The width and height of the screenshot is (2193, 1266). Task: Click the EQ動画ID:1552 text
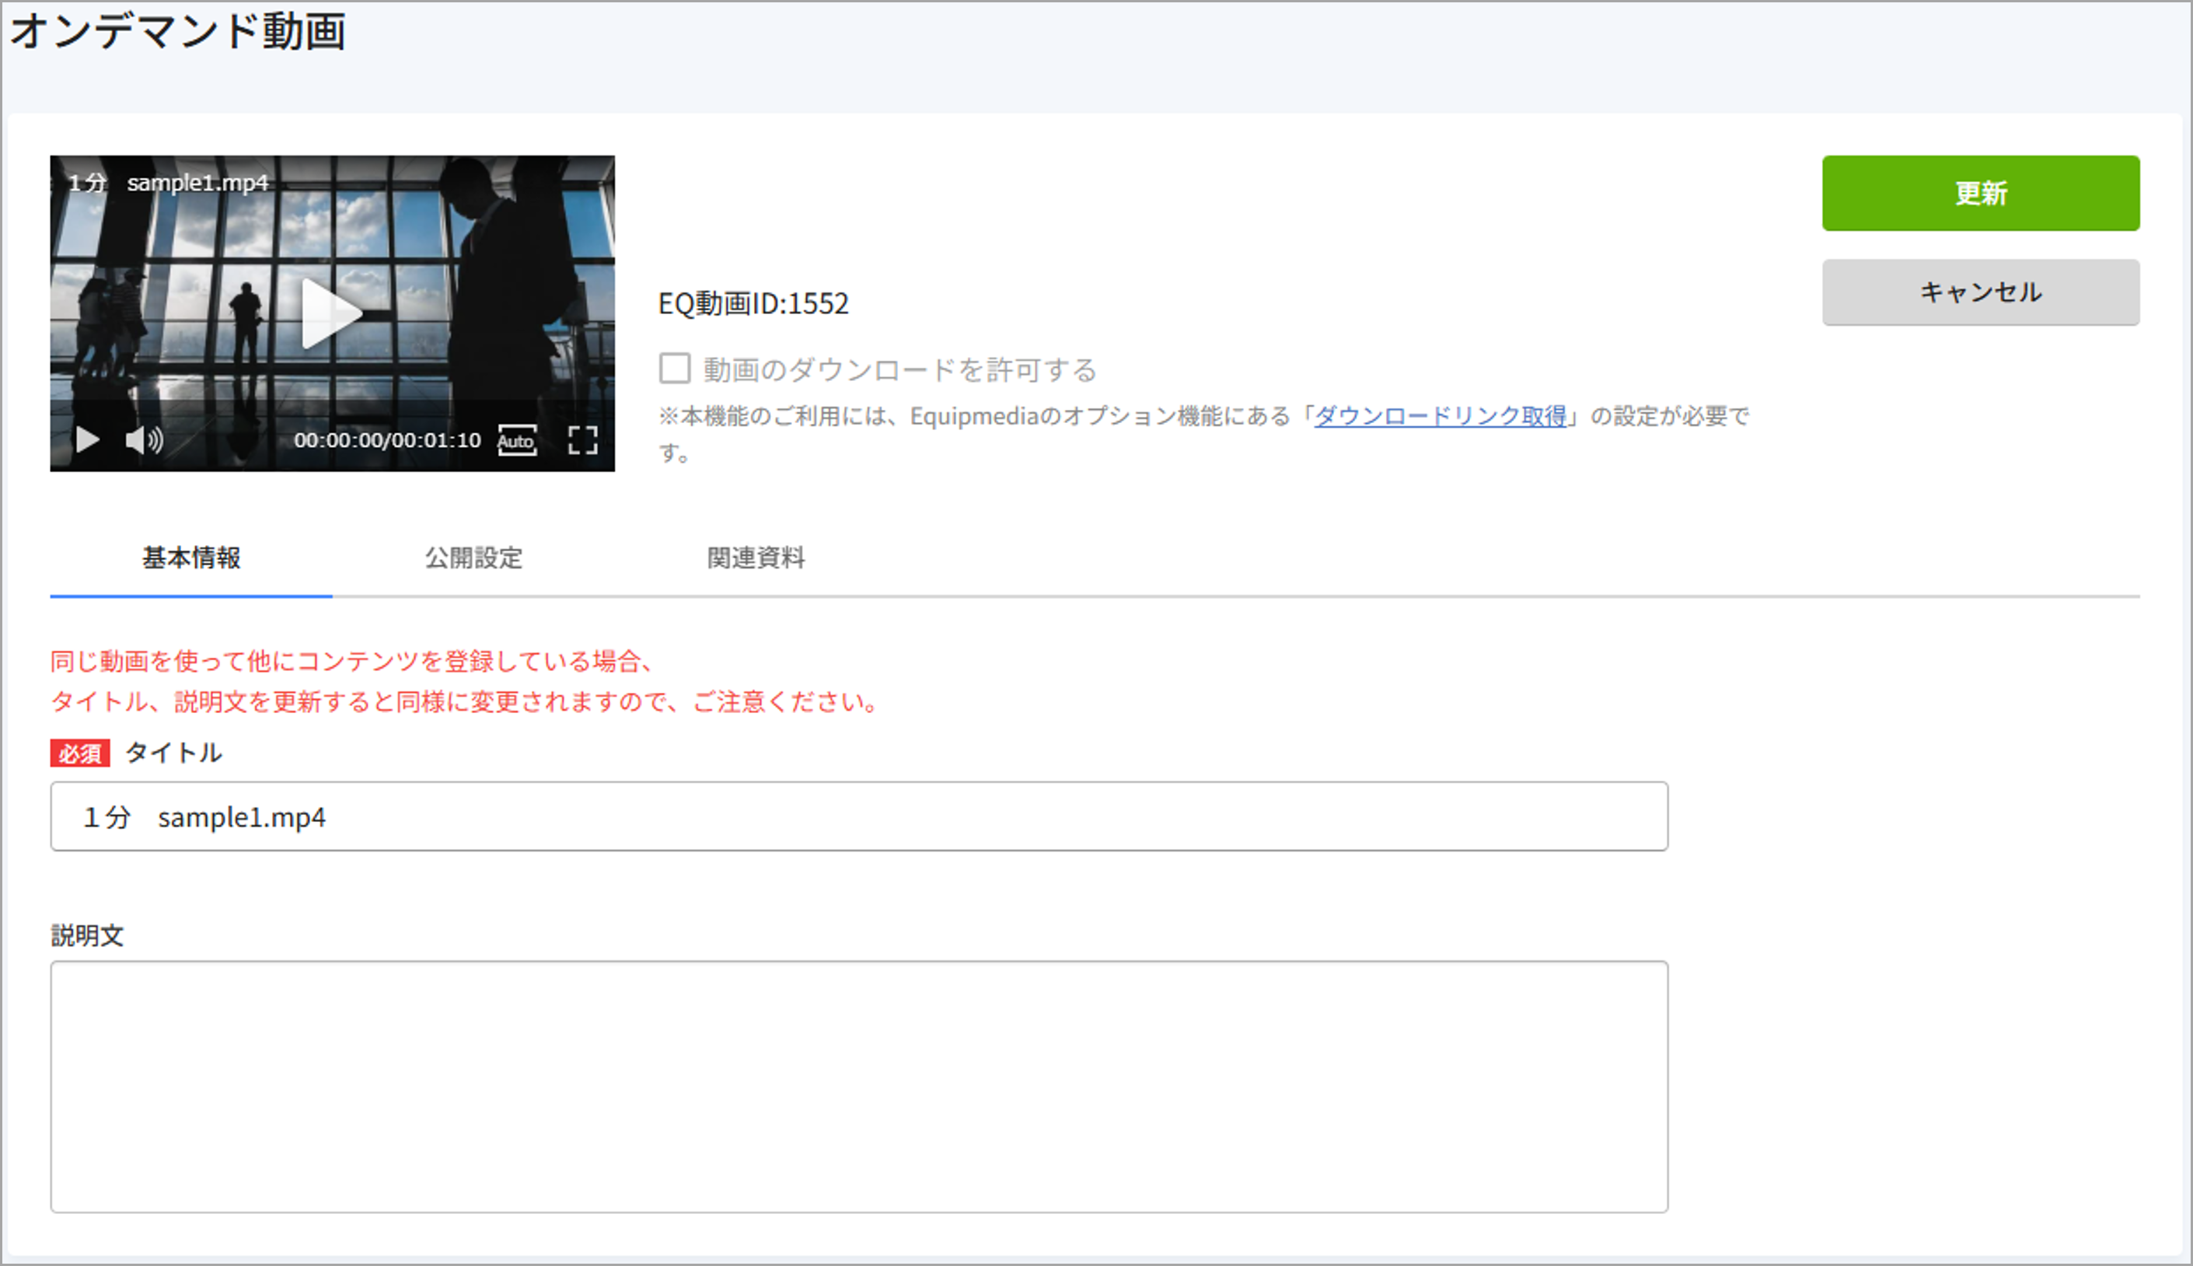(x=753, y=303)
